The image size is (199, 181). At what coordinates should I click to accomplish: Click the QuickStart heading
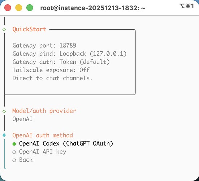click(29, 29)
